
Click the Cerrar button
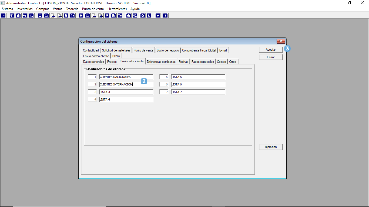point(271,57)
